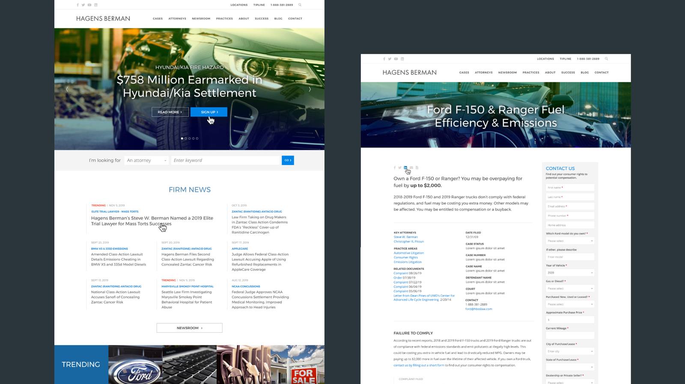This screenshot has height=384, width=685.
Task: Open ford@hbsslaw.com email link
Action: point(479,309)
